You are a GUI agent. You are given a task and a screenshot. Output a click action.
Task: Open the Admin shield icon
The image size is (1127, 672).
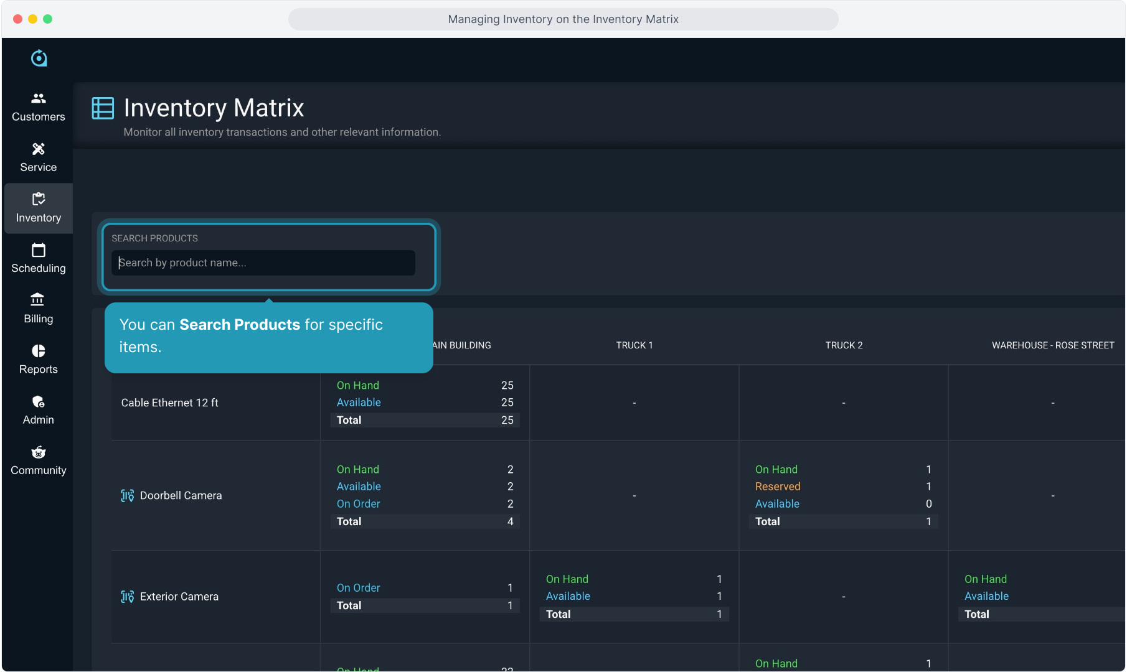[39, 402]
